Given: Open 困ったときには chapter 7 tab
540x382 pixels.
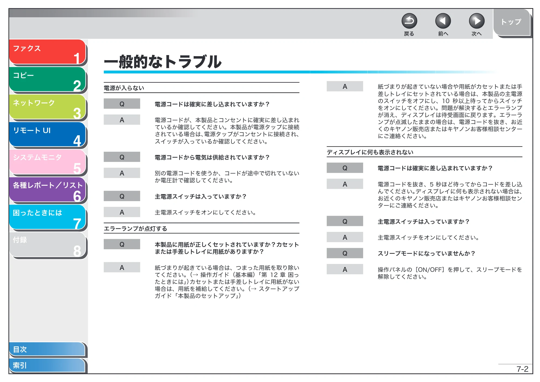Looking at the screenshot, I should tap(48, 217).
